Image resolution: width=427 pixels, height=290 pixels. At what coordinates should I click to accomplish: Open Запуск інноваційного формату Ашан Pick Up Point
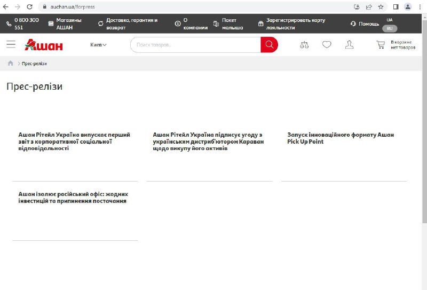click(341, 138)
